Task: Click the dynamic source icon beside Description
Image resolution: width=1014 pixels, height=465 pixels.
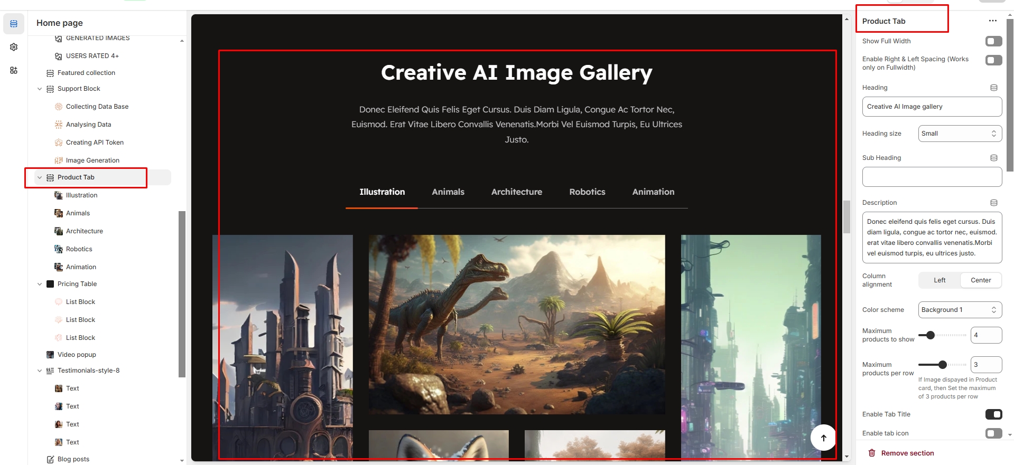Action: click(x=993, y=203)
